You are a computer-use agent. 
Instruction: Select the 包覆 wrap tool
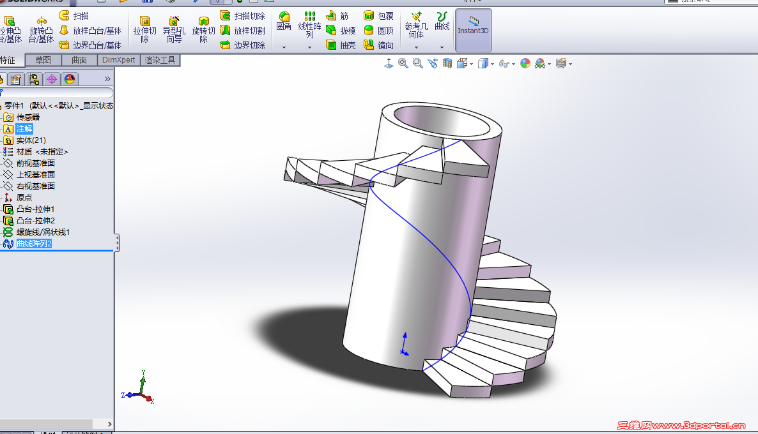378,16
